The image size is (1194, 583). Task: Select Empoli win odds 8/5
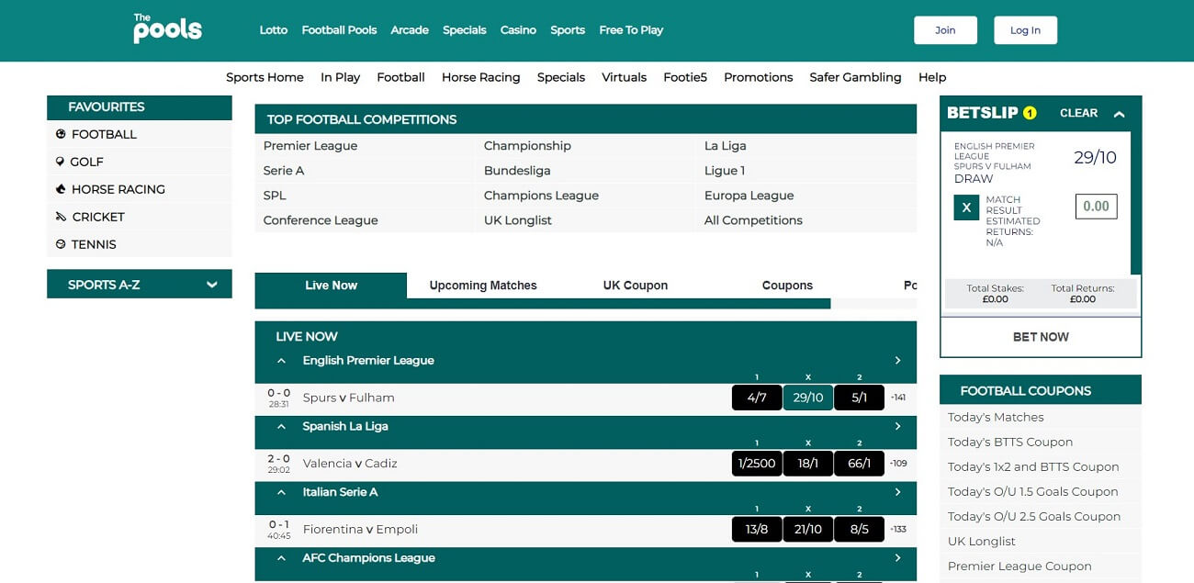coord(859,530)
